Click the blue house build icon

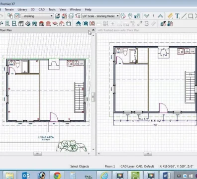[x=78, y=23]
